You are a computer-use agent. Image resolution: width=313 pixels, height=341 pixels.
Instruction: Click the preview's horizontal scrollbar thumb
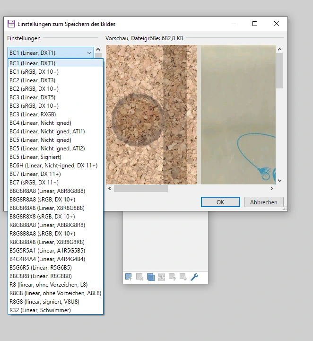click(x=140, y=189)
